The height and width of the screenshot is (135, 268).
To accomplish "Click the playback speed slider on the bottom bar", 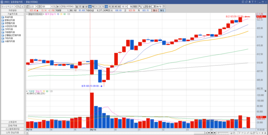I will click(223, 133).
